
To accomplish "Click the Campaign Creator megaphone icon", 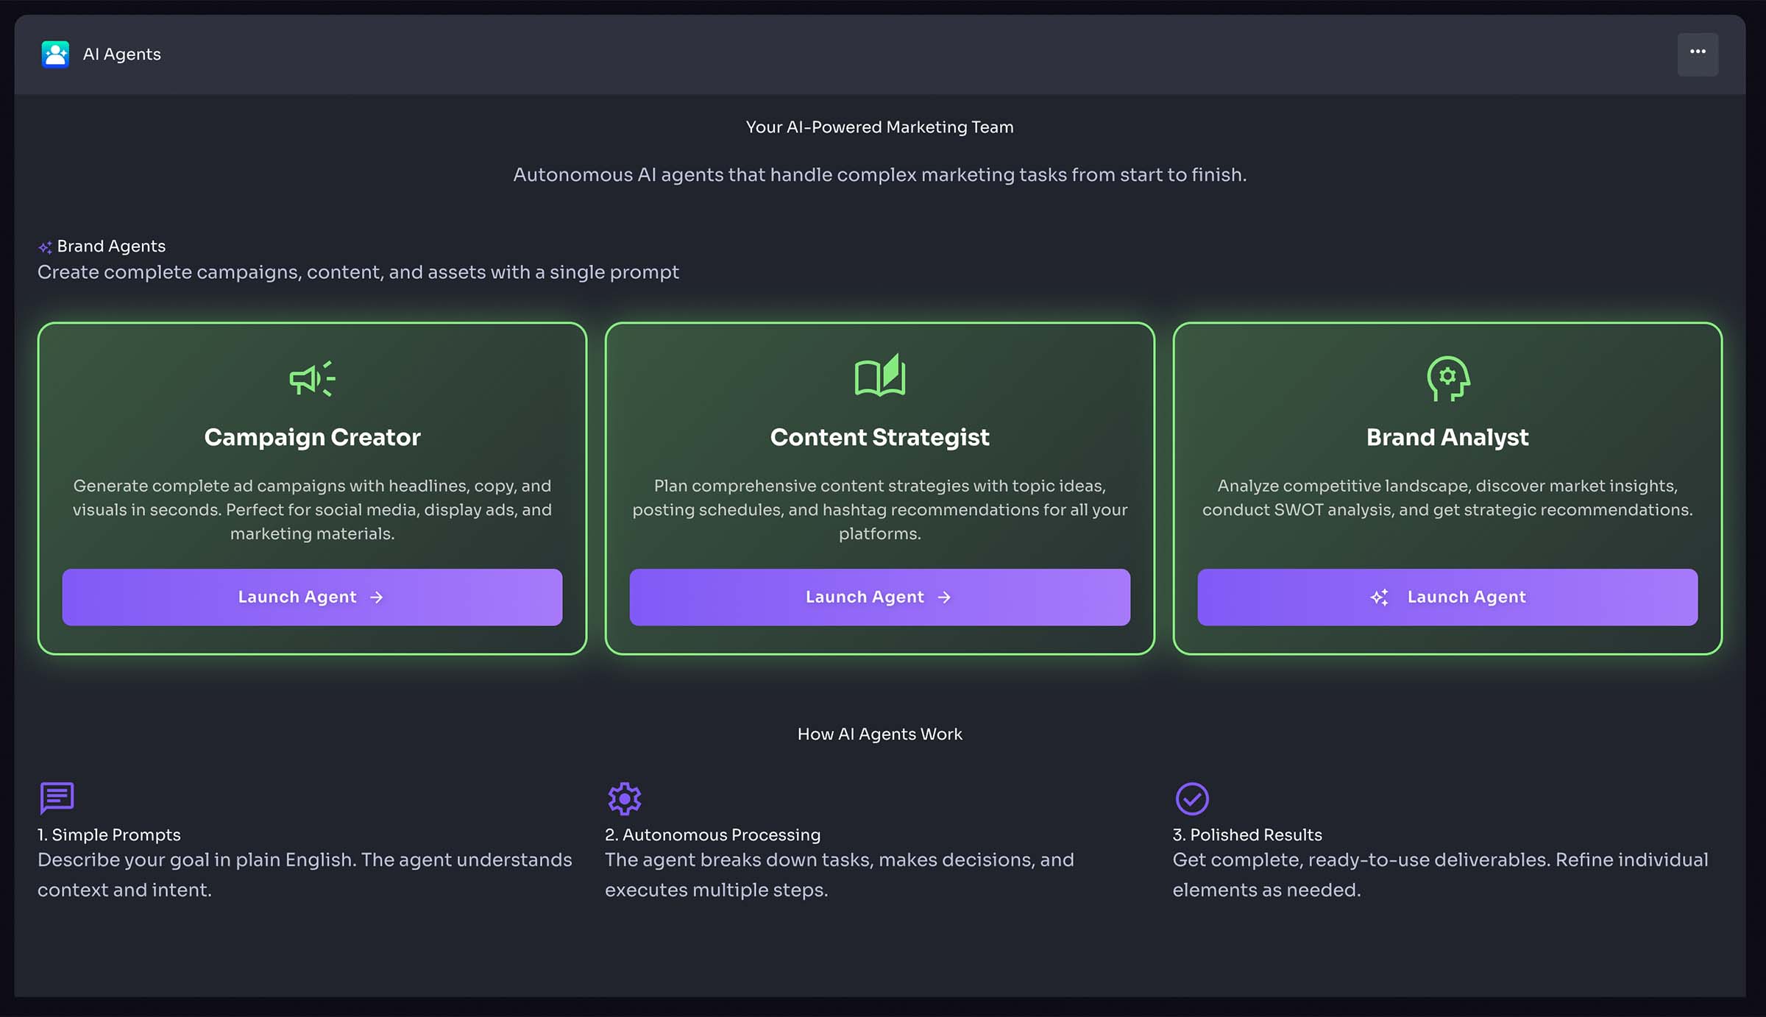I will coord(312,379).
